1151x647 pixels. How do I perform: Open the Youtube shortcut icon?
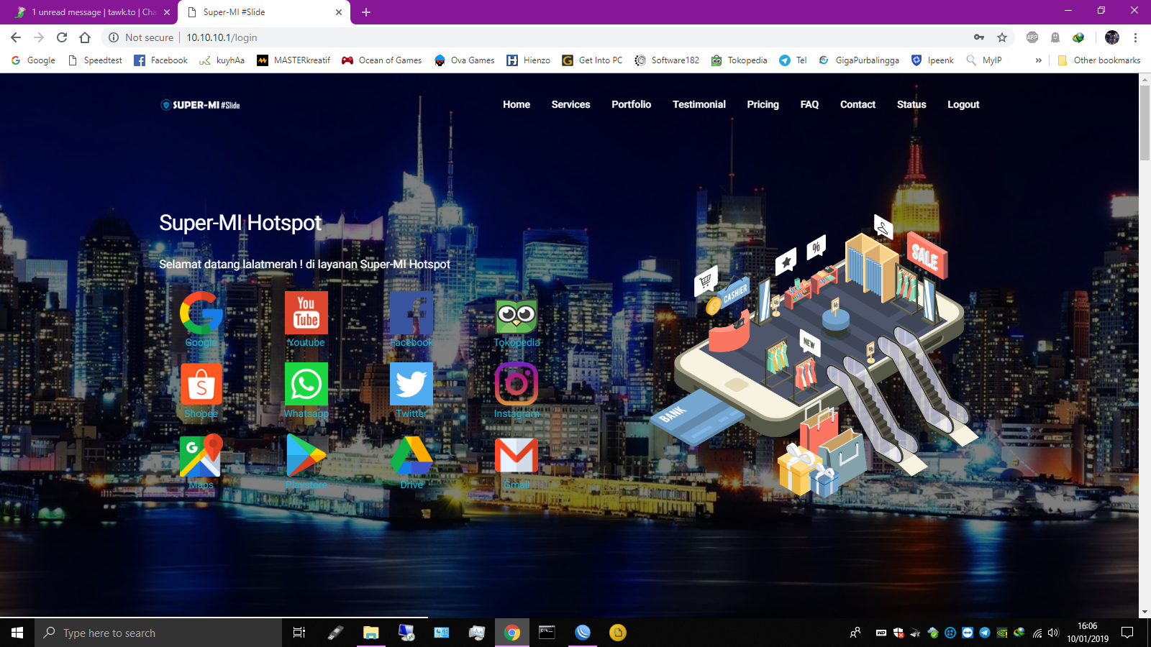(306, 313)
